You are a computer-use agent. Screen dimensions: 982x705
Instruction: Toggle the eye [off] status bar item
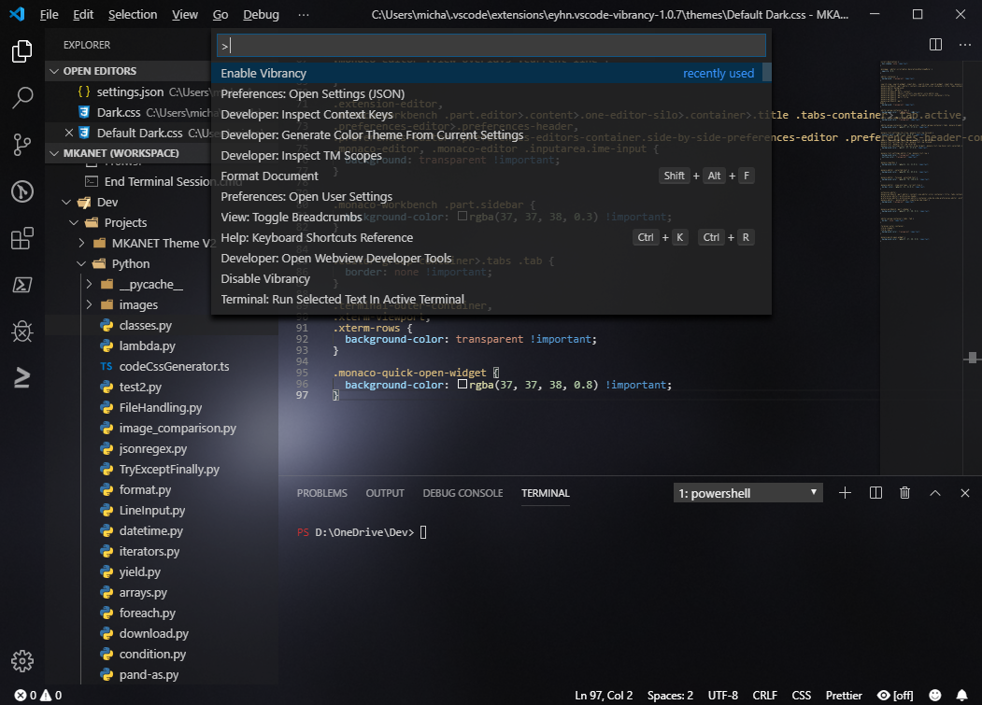[896, 695]
